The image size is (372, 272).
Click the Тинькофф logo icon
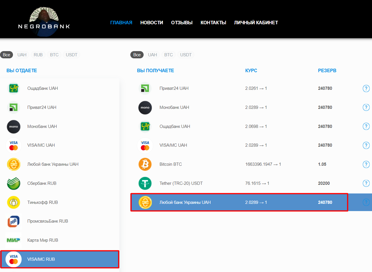pyautogui.click(x=14, y=202)
